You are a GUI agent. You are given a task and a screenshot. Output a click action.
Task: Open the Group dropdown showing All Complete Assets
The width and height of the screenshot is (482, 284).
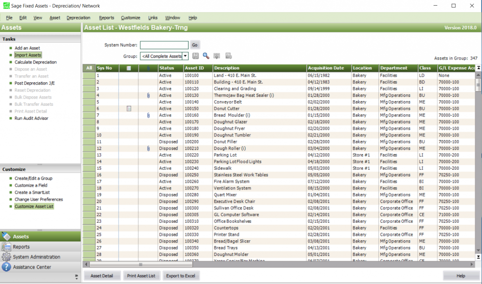point(164,56)
